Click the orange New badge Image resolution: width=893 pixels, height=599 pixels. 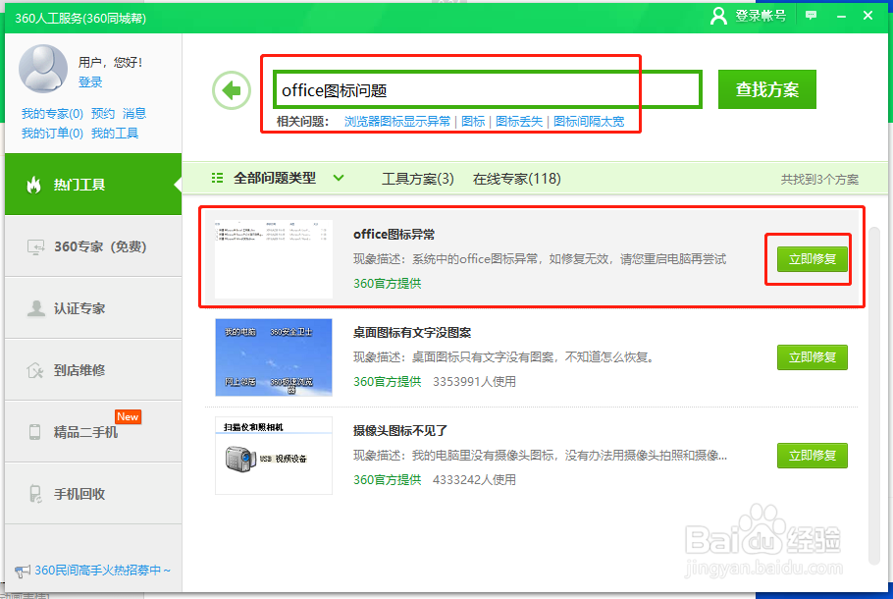coord(128,416)
